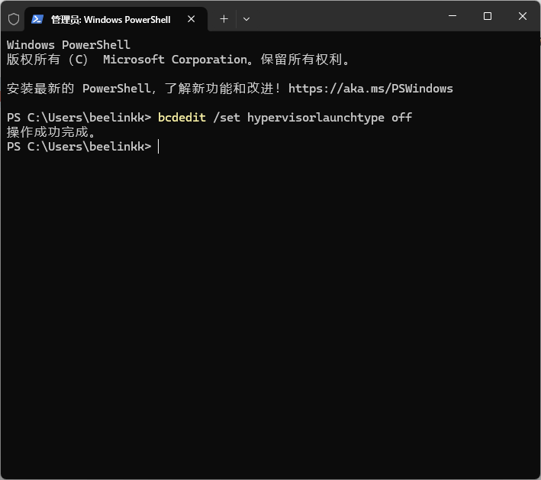The width and height of the screenshot is (541, 480).
Task: Select the 管理员: Windows PowerShell tab
Action: pos(111,19)
